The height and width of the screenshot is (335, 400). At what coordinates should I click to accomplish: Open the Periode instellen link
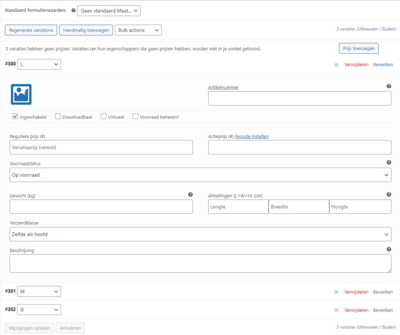click(252, 136)
